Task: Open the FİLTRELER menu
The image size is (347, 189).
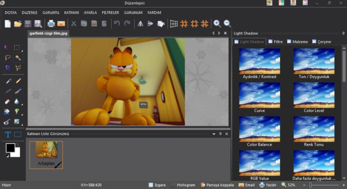Action: click(110, 13)
